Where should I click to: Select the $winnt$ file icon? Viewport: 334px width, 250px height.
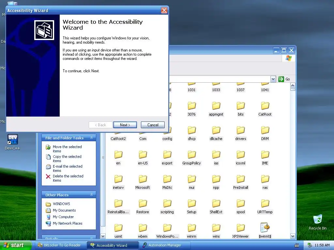265,228
